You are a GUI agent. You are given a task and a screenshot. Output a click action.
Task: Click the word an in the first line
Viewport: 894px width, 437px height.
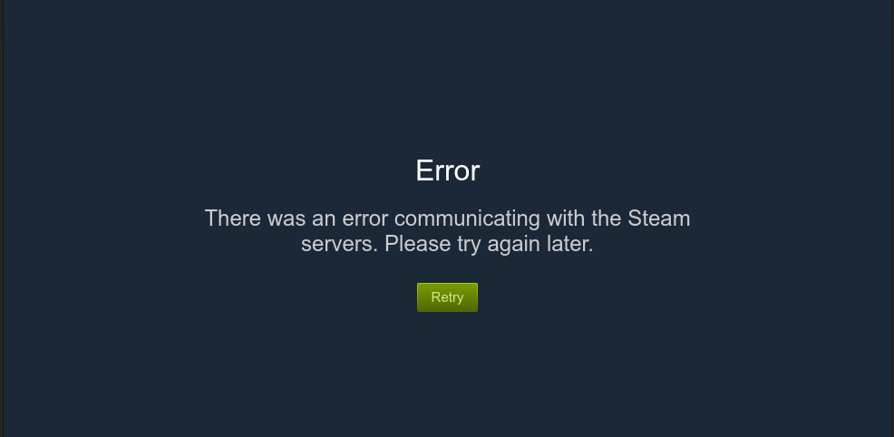(x=324, y=219)
